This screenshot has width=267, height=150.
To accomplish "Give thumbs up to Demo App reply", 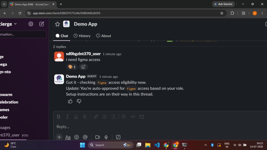I will point(70,101).
